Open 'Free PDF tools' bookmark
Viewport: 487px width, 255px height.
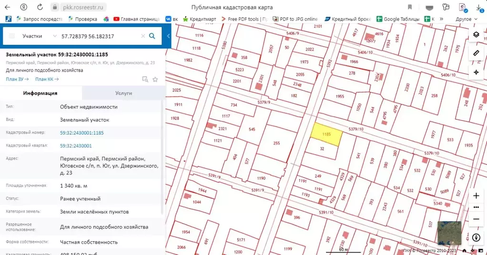[244, 19]
